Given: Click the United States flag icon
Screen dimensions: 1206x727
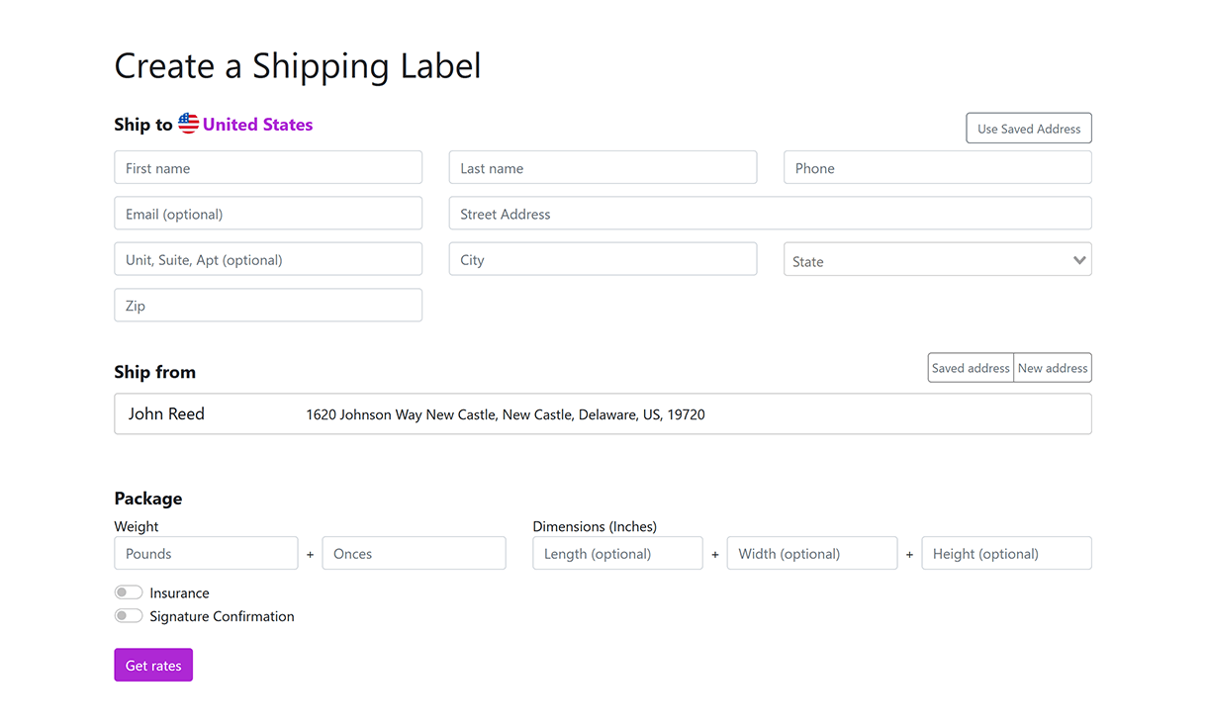Looking at the screenshot, I should point(189,124).
